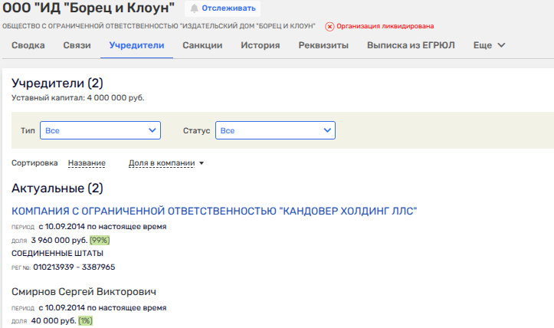Sort founders by Название
554x328 pixels.
click(x=86, y=163)
